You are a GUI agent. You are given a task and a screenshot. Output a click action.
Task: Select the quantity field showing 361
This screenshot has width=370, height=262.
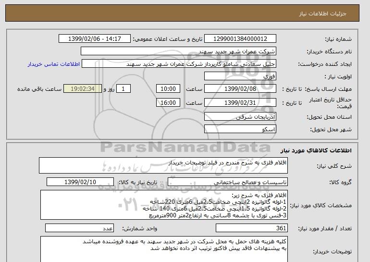pos(252,228)
